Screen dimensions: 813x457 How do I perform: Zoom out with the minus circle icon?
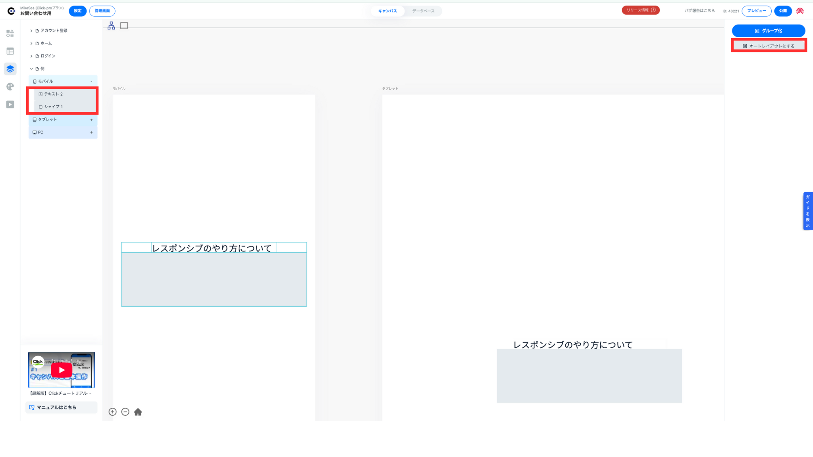(x=125, y=412)
